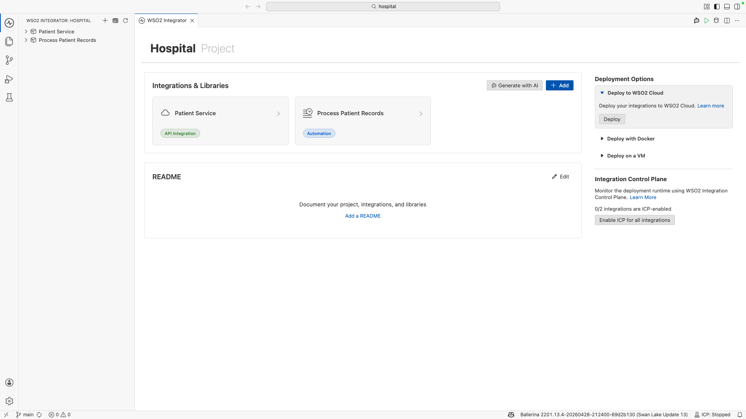Click the main branch indicator

coord(25,415)
